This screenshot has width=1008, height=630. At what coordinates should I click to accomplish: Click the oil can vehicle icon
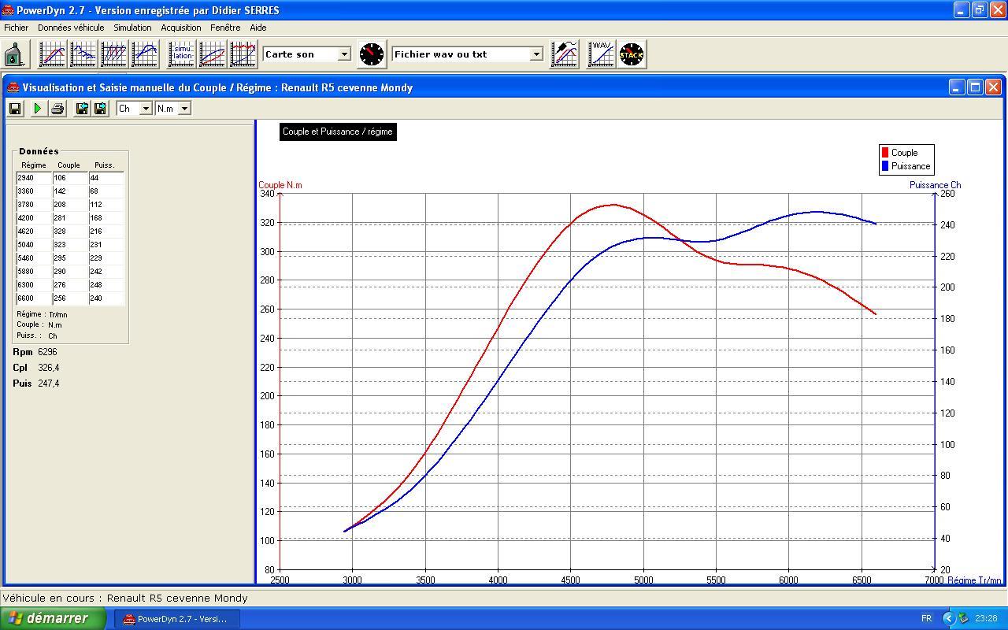pos(13,54)
